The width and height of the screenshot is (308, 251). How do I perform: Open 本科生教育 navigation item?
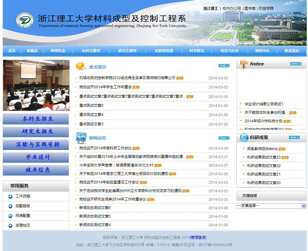(x=91, y=51)
